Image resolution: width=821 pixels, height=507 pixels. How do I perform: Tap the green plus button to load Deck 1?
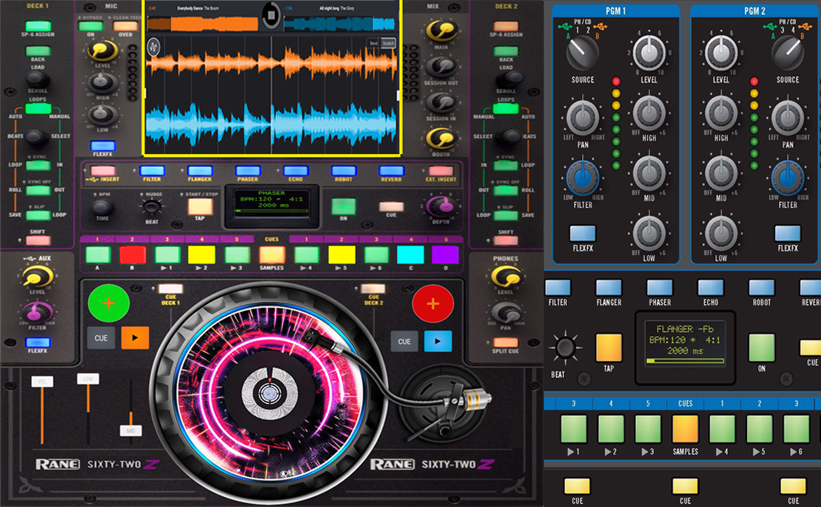(109, 304)
